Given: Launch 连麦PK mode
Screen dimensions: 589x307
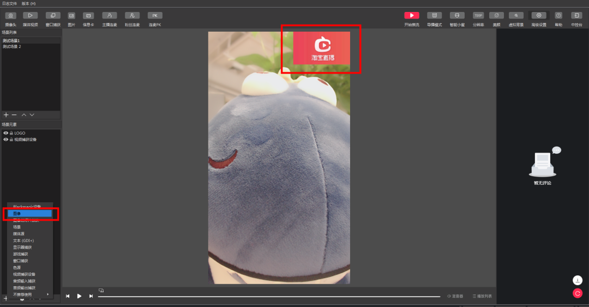Looking at the screenshot, I should click(155, 19).
